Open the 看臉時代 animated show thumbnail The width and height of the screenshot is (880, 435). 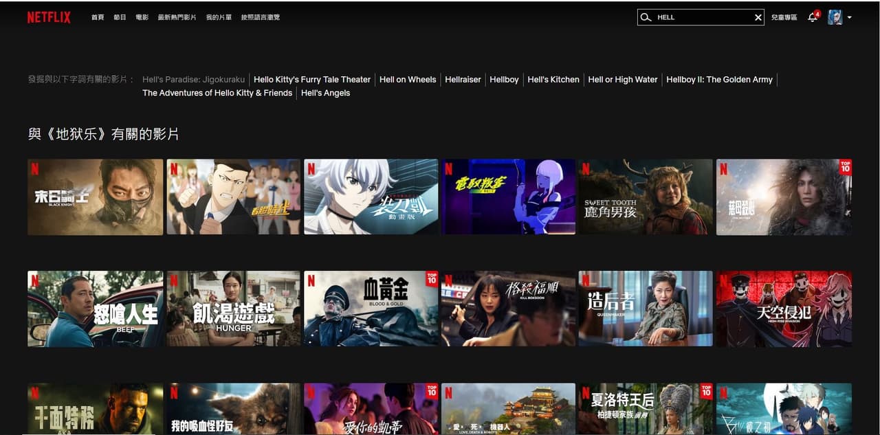[233, 197]
